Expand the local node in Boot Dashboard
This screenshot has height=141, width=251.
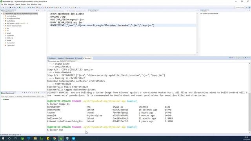click(x=2, y=99)
